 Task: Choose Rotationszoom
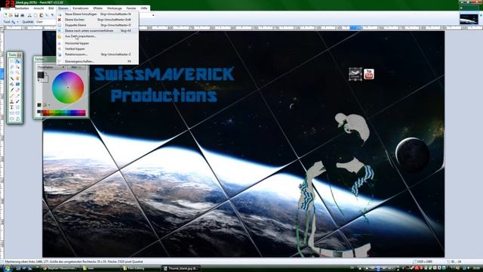pyautogui.click(x=98, y=54)
